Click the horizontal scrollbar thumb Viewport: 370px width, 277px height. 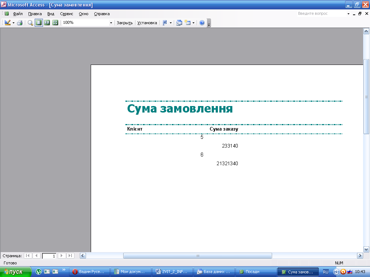[x=198, y=256]
